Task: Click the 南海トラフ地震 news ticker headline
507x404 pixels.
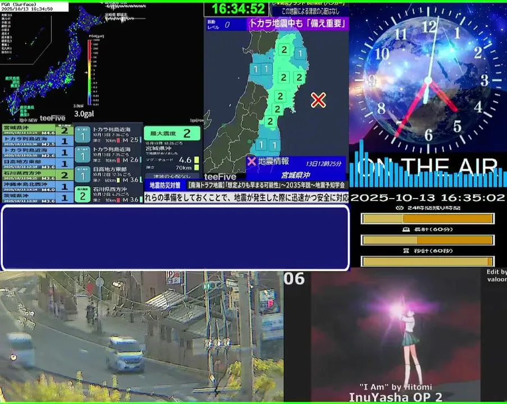Action: click(x=267, y=185)
